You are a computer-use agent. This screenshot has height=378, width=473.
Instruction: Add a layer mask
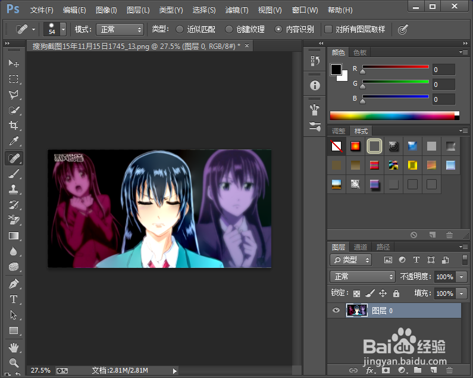(x=386, y=370)
